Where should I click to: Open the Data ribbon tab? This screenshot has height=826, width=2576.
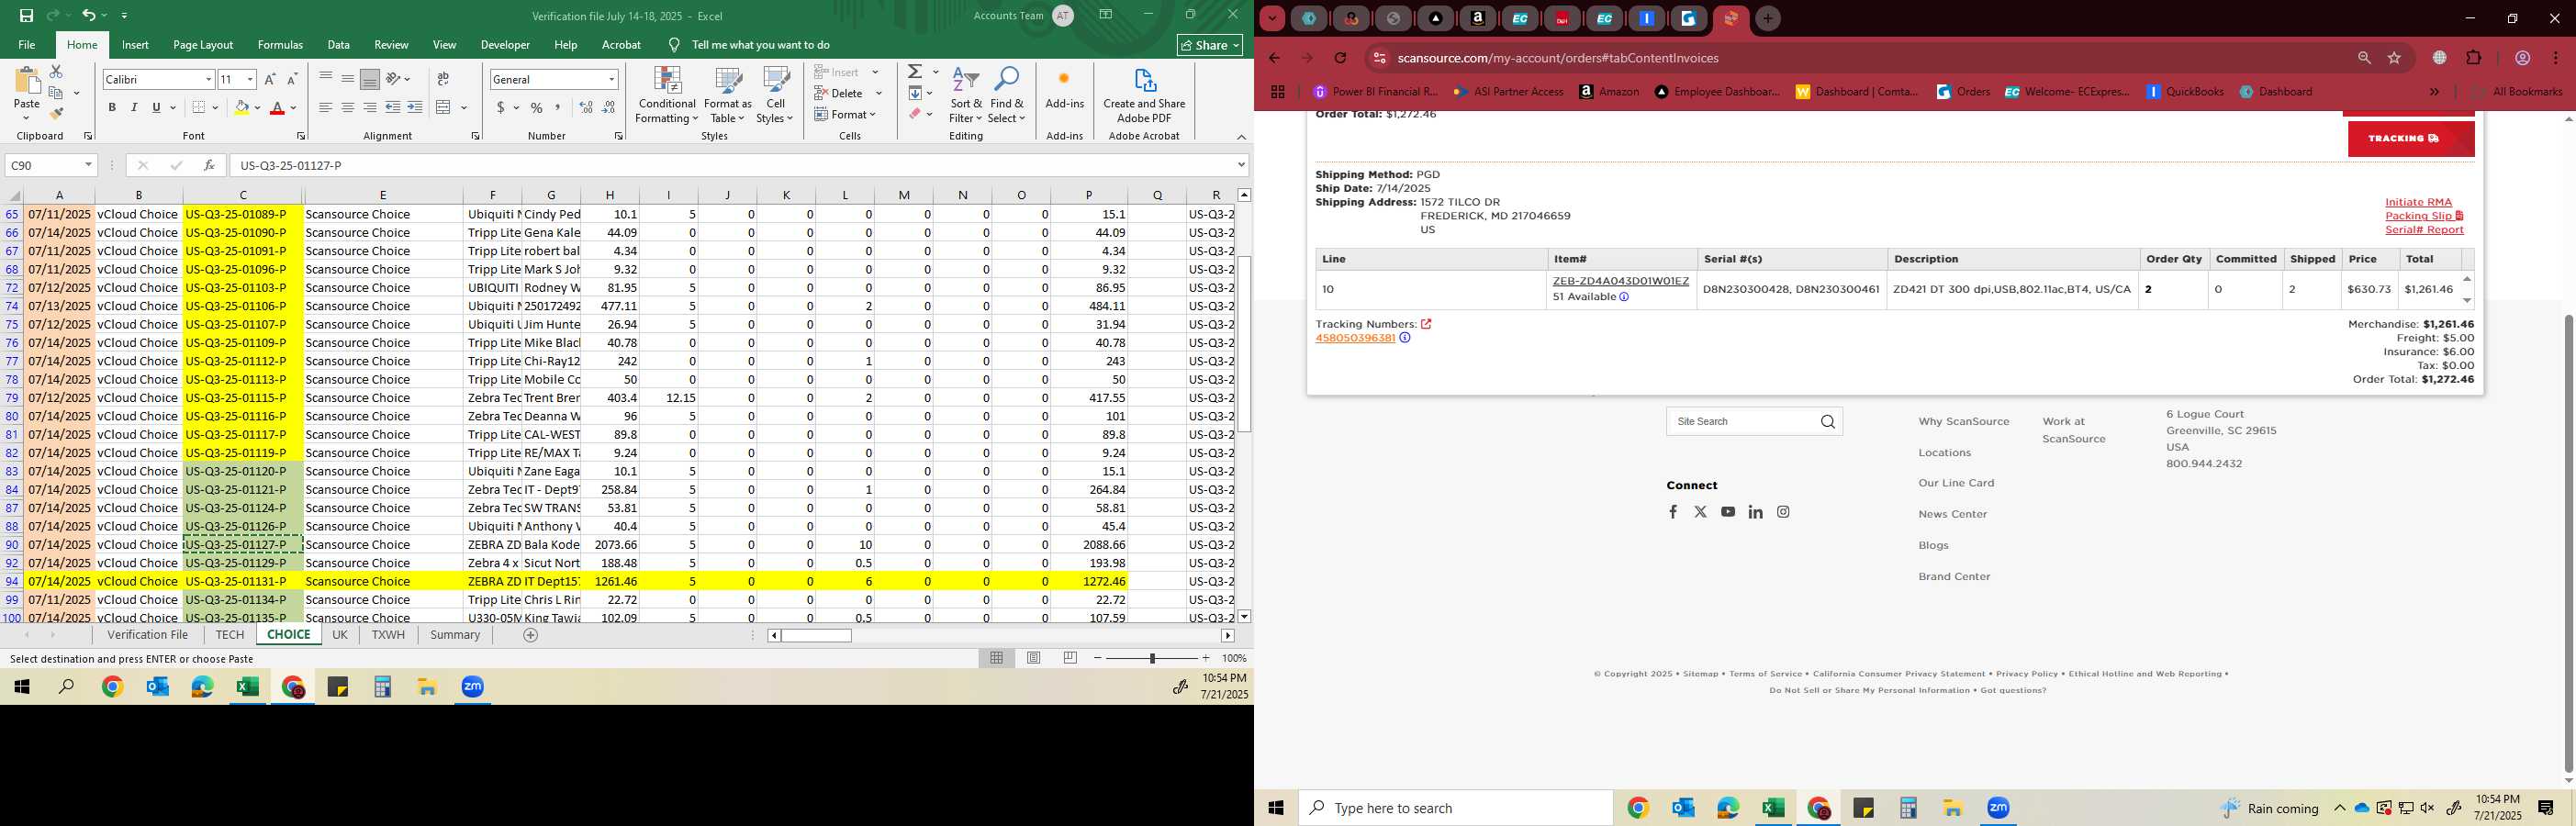(x=339, y=45)
